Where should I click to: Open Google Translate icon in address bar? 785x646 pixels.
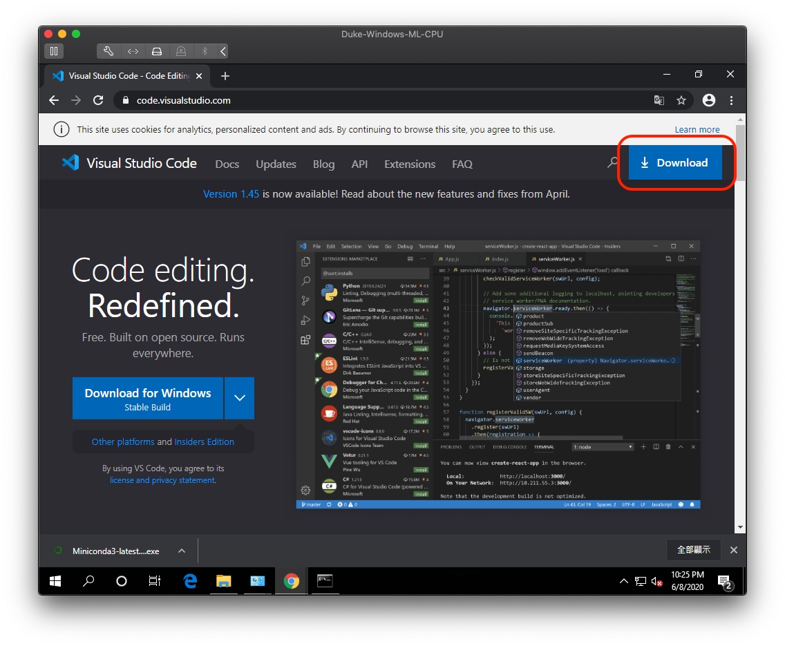(x=659, y=100)
